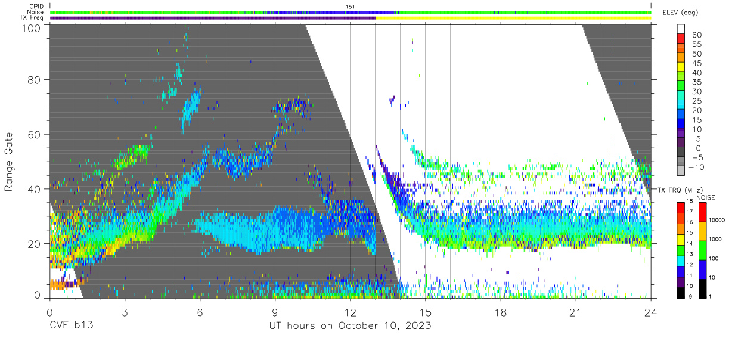Click the '18' tick on the UT hours axis
Screen dimensions: 732x338
501,312
